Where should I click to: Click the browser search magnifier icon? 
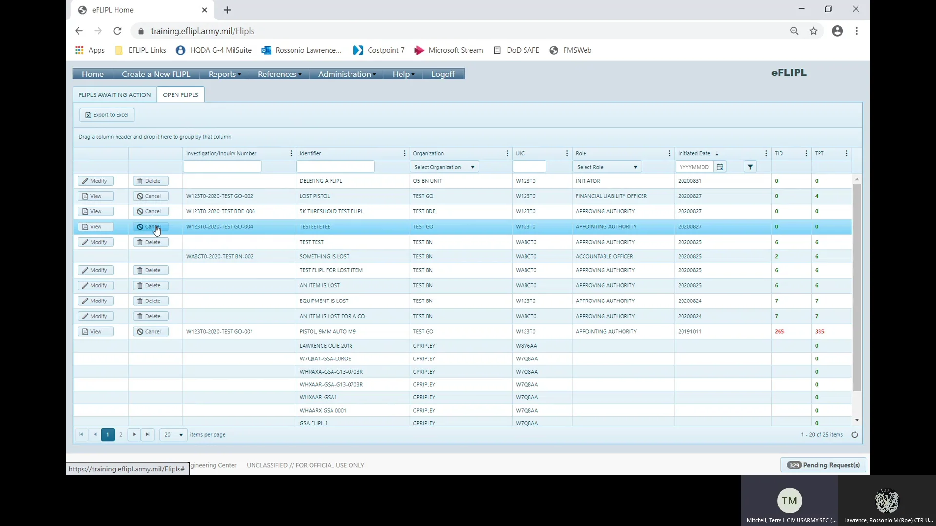pyautogui.click(x=794, y=31)
